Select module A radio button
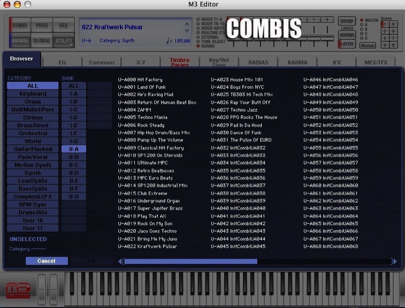Screen dimensions: 405x308 tap(362, 25)
